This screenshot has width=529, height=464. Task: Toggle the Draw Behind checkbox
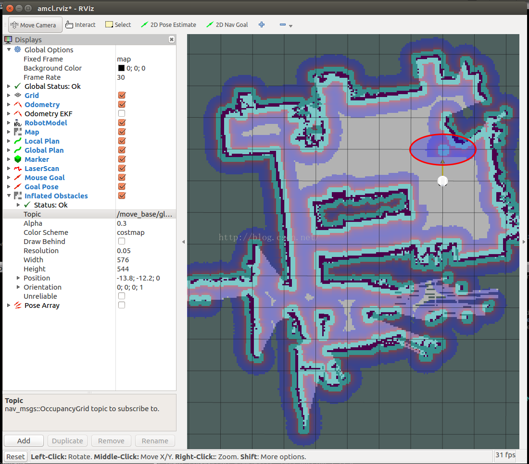122,242
